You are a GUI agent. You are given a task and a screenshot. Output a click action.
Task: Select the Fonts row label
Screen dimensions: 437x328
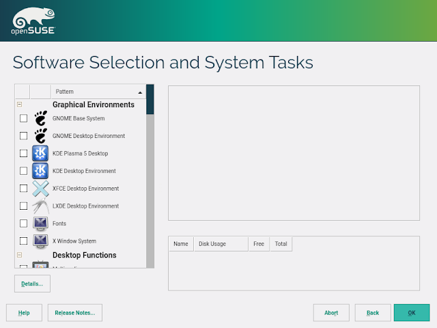(x=59, y=223)
